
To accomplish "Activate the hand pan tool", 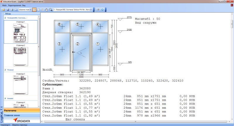I will (x=47, y=10).
